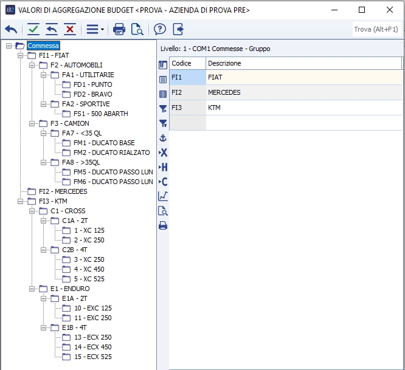Collapse the FI1 - FIAT tree node
The image size is (405, 370).
[x=21, y=55]
